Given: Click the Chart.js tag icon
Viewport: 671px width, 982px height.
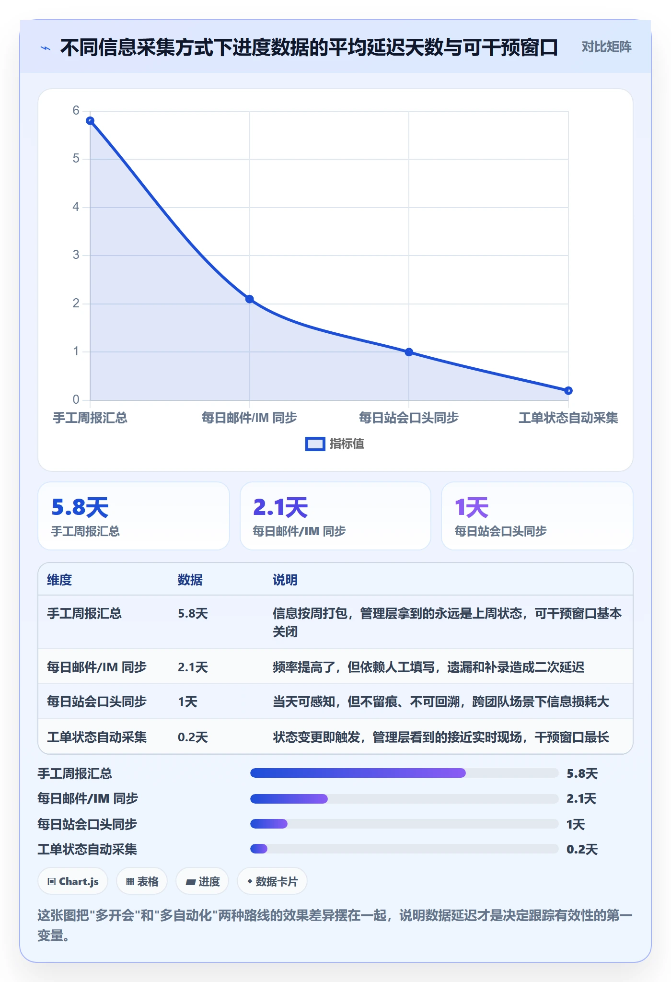Looking at the screenshot, I should coord(52,881).
